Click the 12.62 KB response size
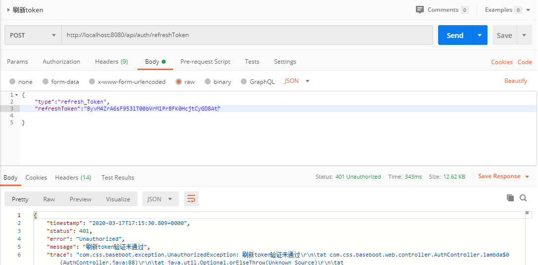This screenshot has width=538, height=265. tap(454, 177)
